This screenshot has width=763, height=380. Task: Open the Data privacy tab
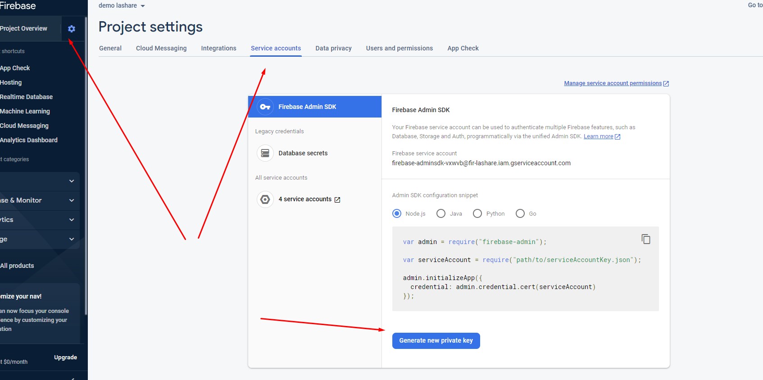pyautogui.click(x=333, y=48)
